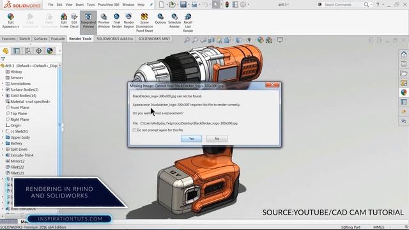
Task: Open the Appearances task pane tab
Action: (404, 92)
